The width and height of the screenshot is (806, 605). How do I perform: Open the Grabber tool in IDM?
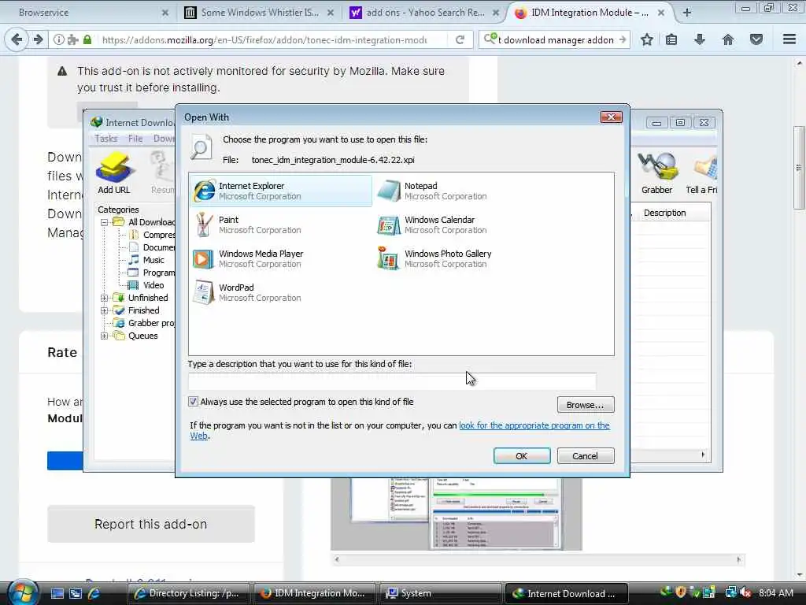tap(656, 173)
